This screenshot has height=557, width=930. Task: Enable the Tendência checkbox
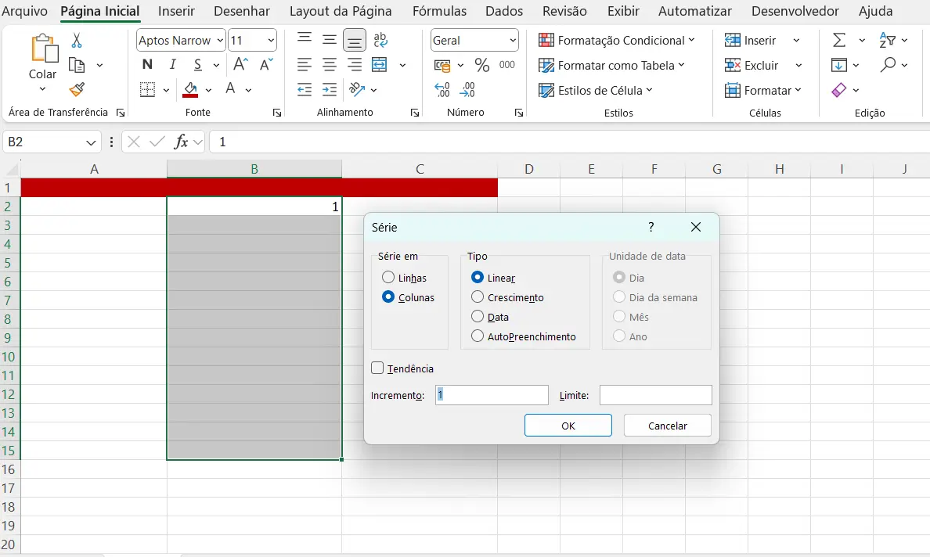pos(377,368)
